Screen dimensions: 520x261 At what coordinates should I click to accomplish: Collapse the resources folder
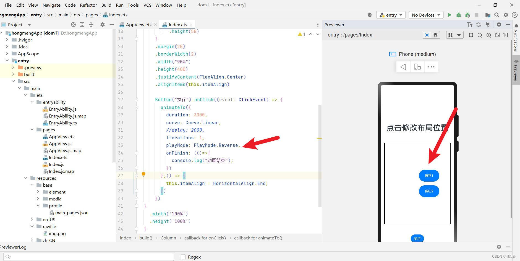point(26,178)
